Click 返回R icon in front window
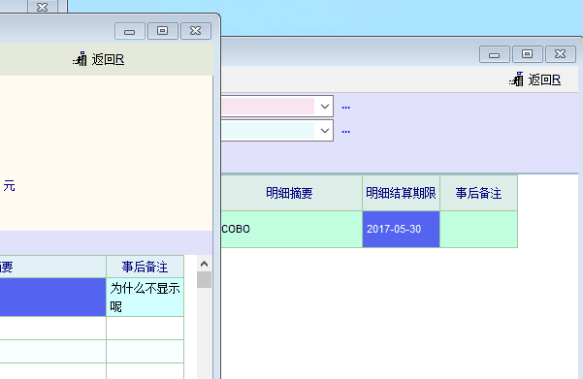This screenshot has height=379, width=583. pyautogui.click(x=80, y=59)
